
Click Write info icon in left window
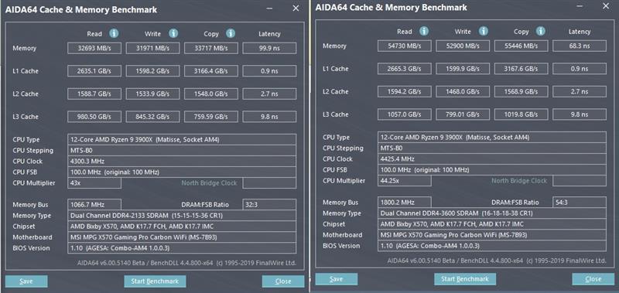point(173,33)
